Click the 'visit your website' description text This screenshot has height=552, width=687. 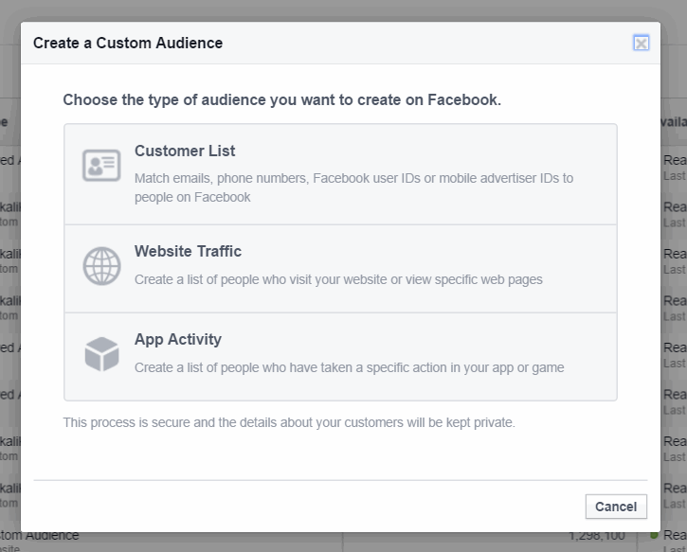(x=338, y=279)
